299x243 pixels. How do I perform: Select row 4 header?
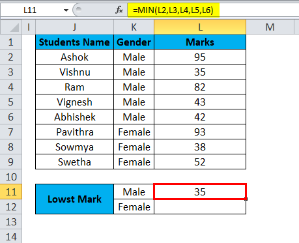[11, 87]
